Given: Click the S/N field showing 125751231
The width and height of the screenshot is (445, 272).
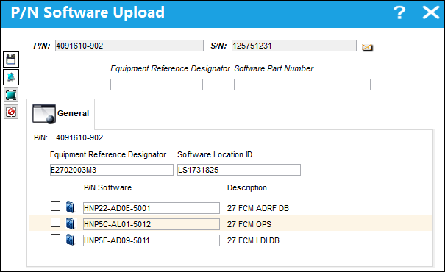Looking at the screenshot, I should tap(294, 46).
